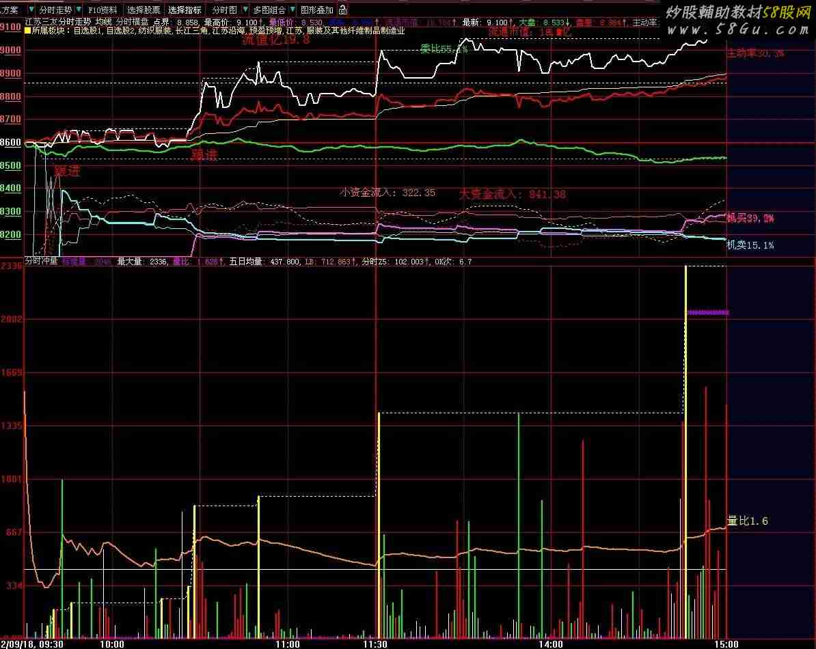Screen dimensions: 816x649
Task: Select the 分时走势 toolbar tab
Action: pyautogui.click(x=55, y=10)
